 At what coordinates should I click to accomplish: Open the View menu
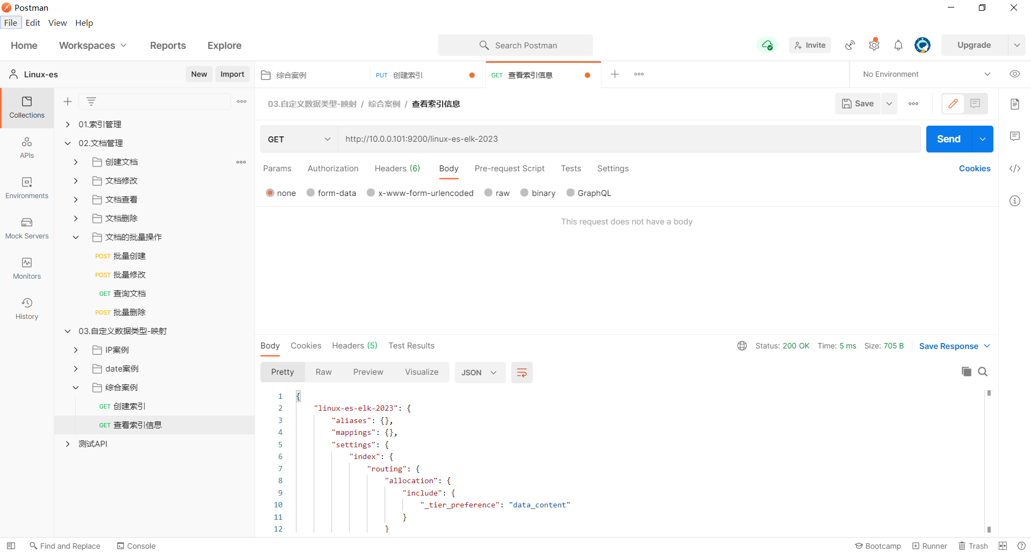[57, 23]
